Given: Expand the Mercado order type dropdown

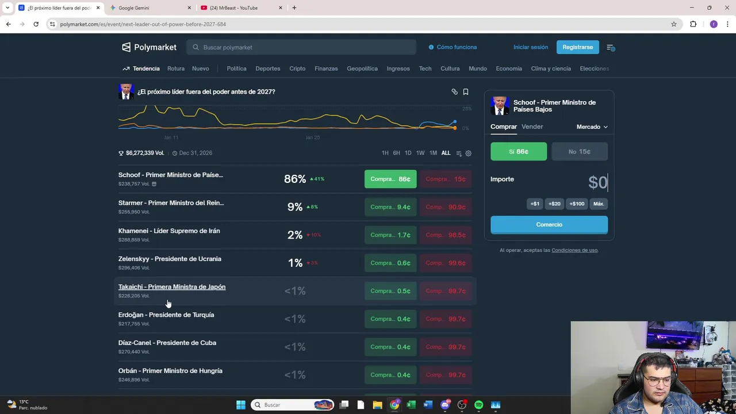Looking at the screenshot, I should tap(592, 127).
